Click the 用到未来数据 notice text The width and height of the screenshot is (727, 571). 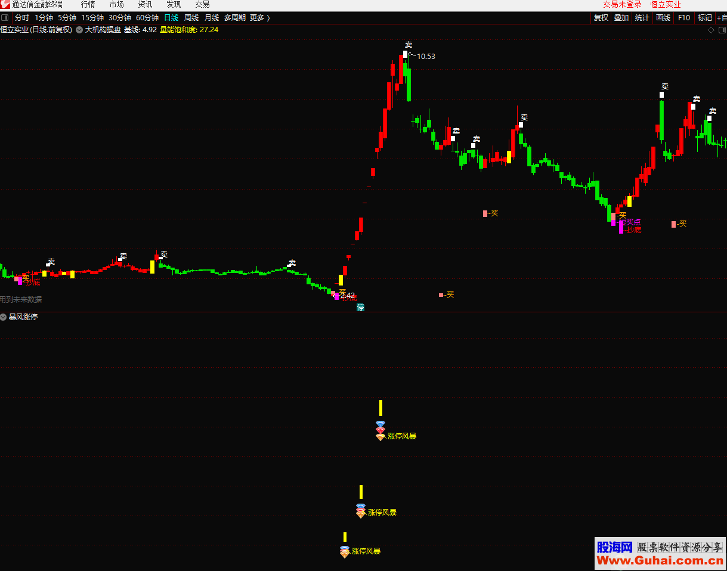tap(21, 300)
